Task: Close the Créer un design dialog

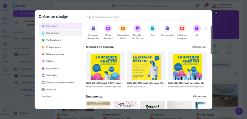Action: pyautogui.click(x=216, y=13)
